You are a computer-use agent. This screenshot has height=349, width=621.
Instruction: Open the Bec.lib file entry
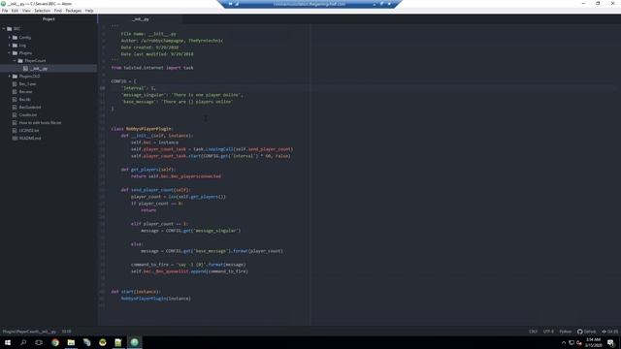tap(24, 99)
